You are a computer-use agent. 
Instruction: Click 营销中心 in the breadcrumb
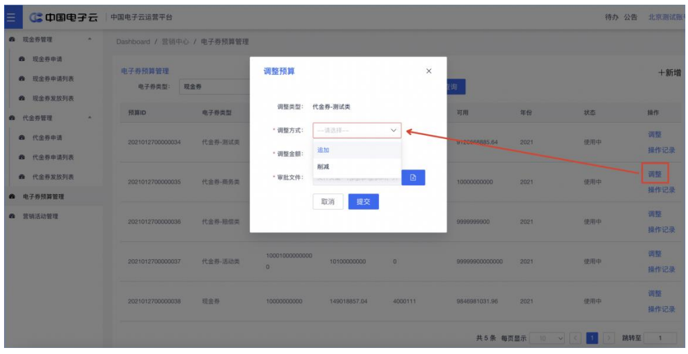click(x=175, y=42)
